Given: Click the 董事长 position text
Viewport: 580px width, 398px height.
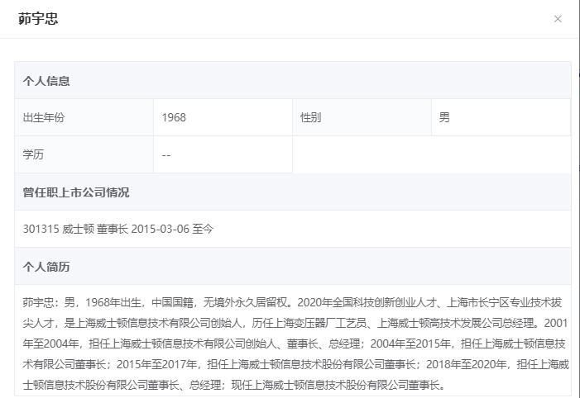Looking at the screenshot, I should point(112,229).
